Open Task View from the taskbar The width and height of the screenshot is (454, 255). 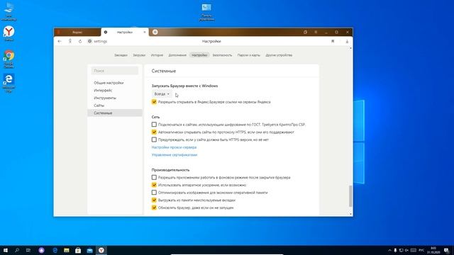click(28, 250)
